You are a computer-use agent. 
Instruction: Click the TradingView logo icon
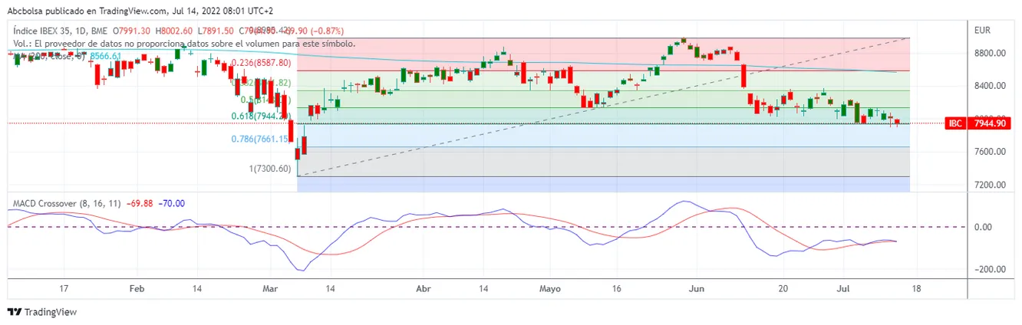pyautogui.click(x=15, y=312)
